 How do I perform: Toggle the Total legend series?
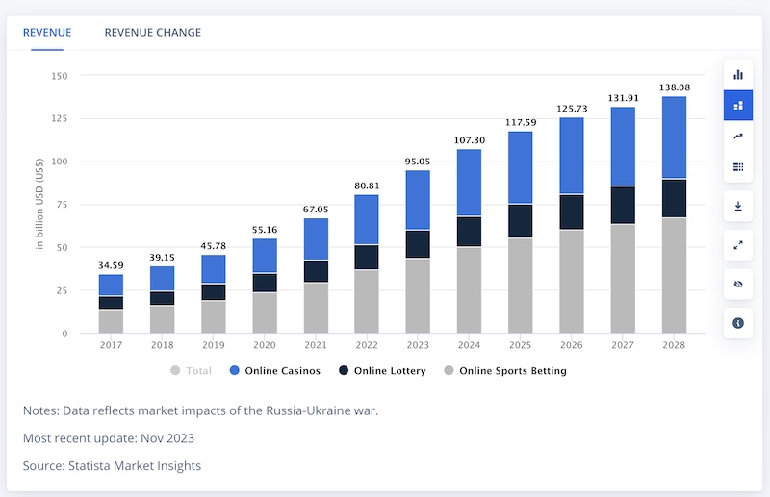[191, 370]
